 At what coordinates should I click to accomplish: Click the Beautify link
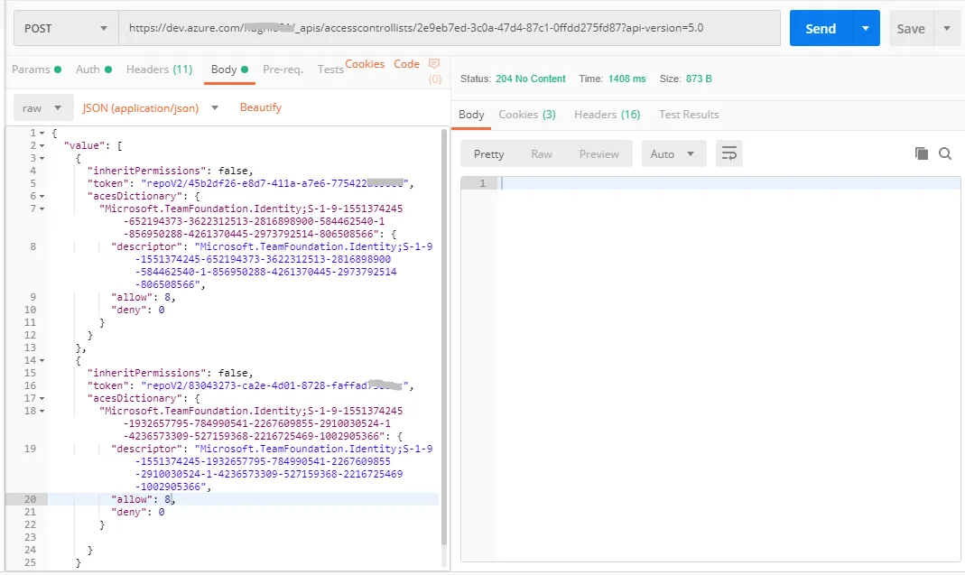pos(260,107)
